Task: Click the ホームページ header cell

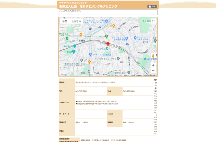Action: [67, 114]
